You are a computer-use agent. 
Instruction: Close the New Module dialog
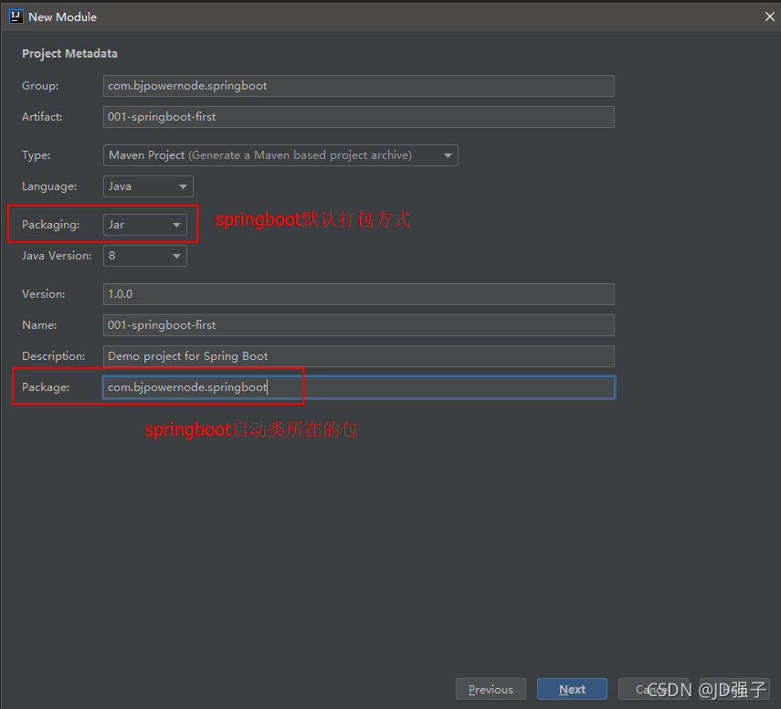pos(769,16)
